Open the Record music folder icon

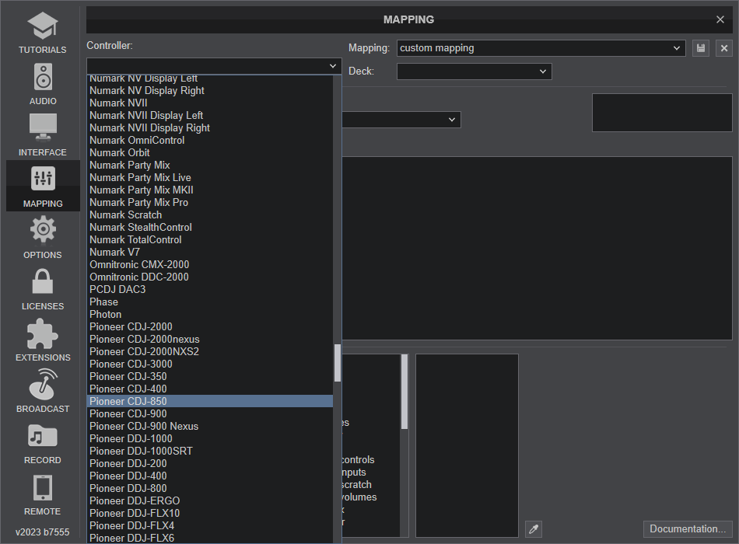pos(43,436)
